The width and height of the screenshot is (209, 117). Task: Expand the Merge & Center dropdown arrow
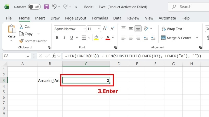(x=197, y=38)
